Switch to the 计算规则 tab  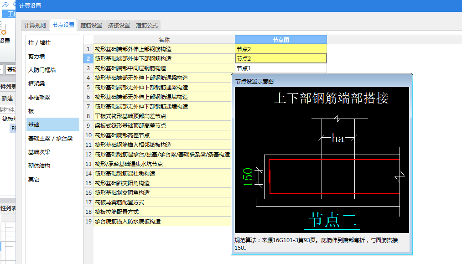[35, 26]
